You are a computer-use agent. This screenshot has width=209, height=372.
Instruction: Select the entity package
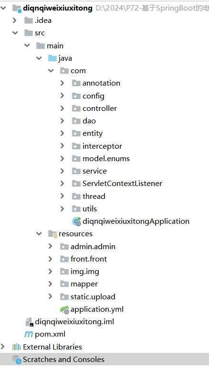[x=93, y=133]
